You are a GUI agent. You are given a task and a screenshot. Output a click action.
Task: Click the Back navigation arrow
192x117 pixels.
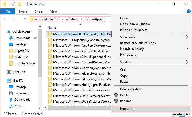tap(5, 19)
